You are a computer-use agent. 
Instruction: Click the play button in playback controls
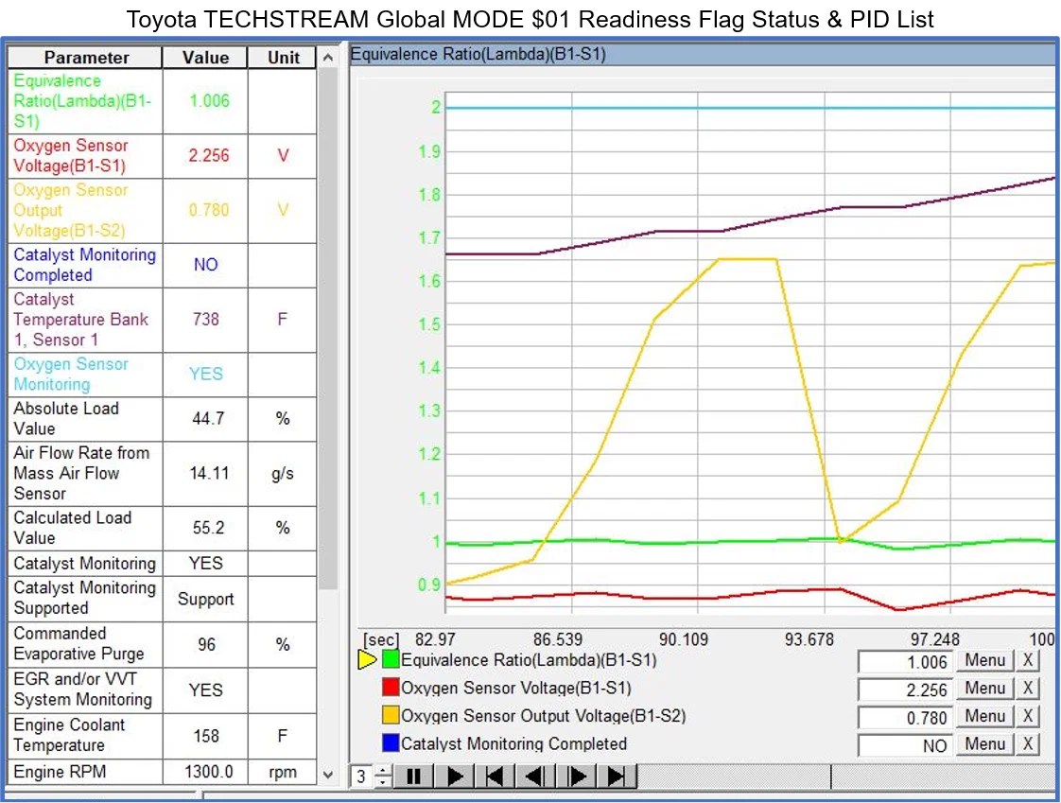pos(454,776)
